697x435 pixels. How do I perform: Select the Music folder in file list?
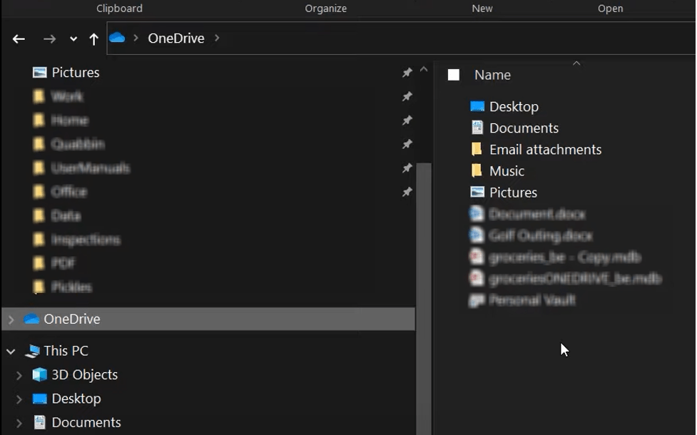coord(507,171)
